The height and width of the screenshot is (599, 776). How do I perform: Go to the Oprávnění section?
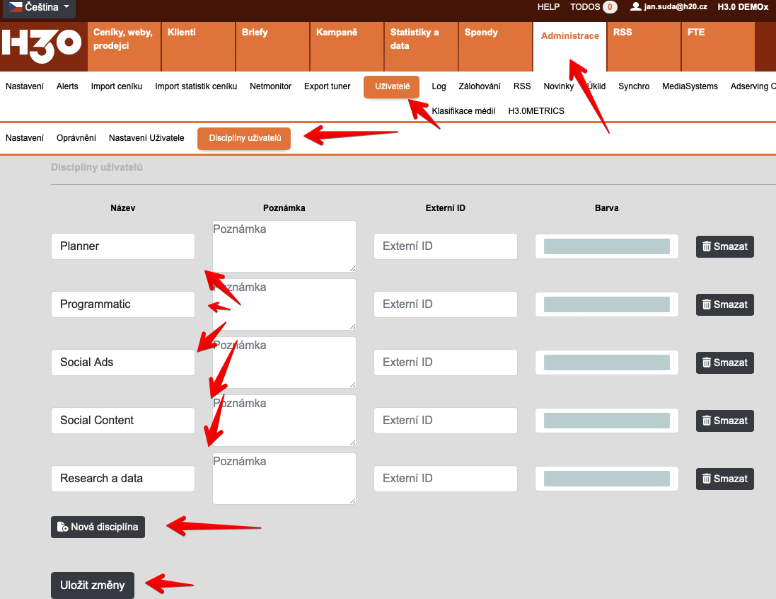pyautogui.click(x=76, y=138)
